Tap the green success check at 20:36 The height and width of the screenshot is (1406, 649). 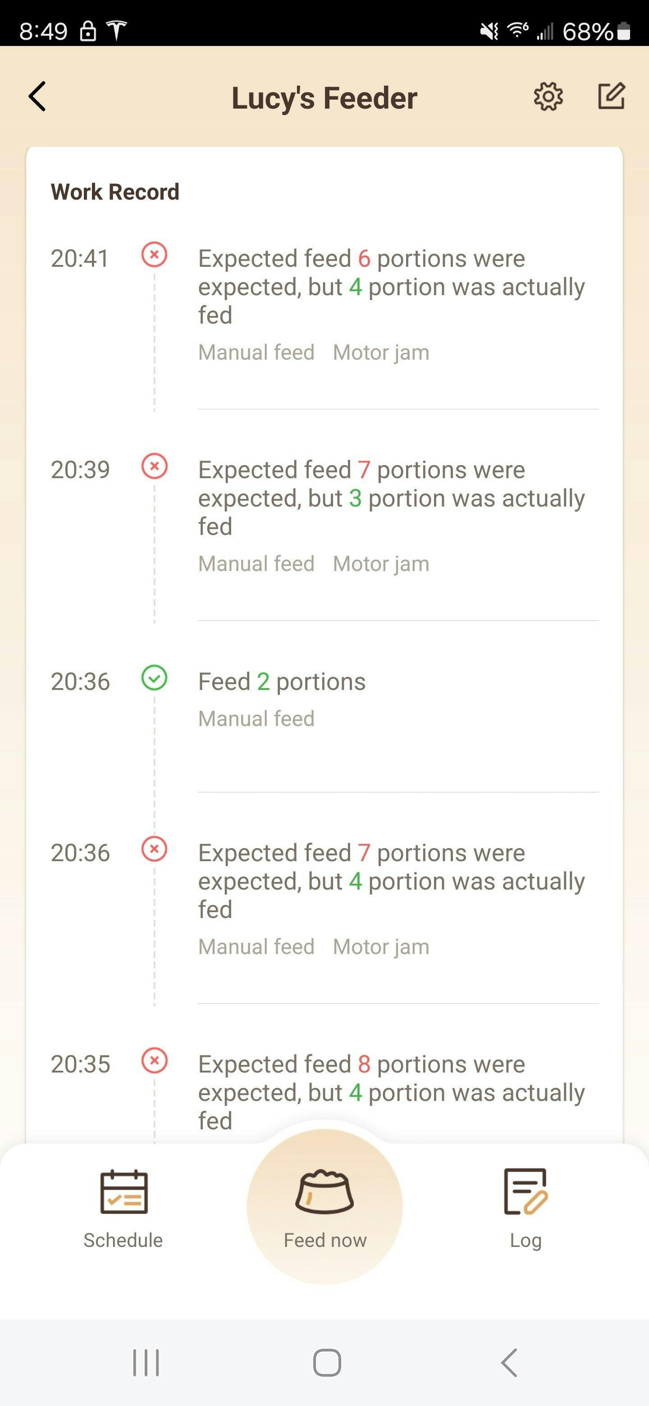[x=155, y=678]
